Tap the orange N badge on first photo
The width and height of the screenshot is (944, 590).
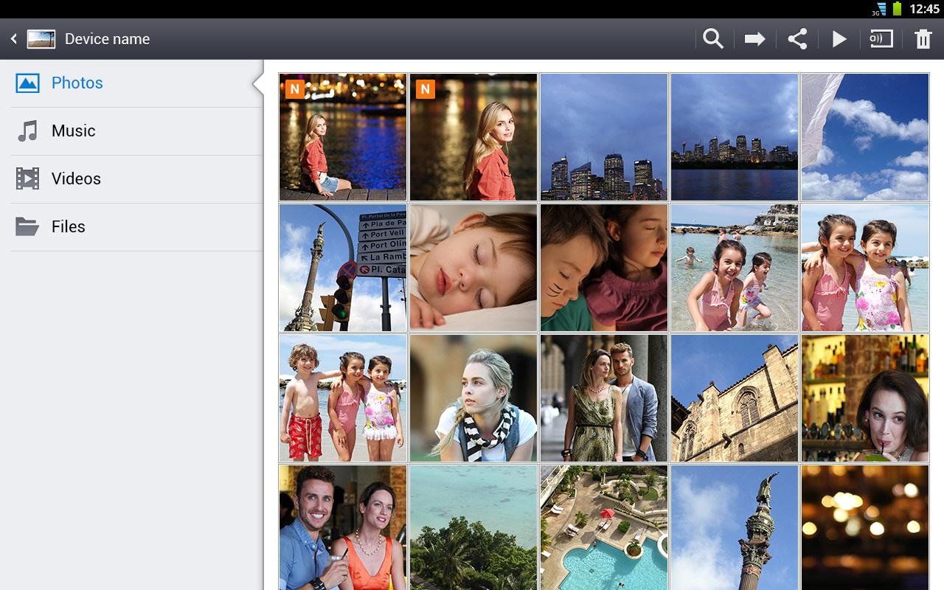[x=294, y=88]
